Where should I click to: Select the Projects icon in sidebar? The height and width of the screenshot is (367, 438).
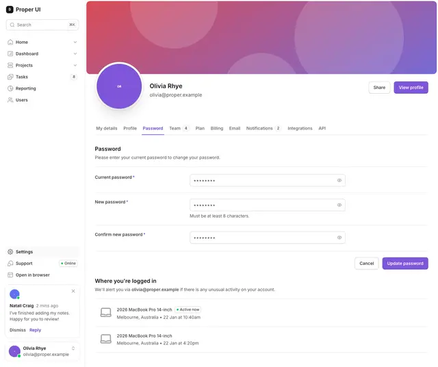pyautogui.click(x=10, y=65)
